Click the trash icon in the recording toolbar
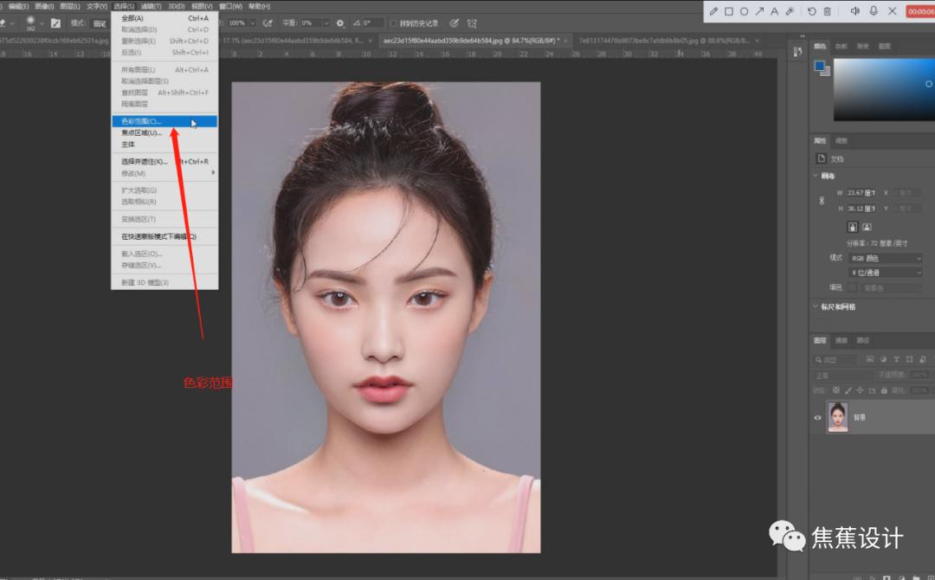Viewport: 935px width, 580px height. coord(828,10)
